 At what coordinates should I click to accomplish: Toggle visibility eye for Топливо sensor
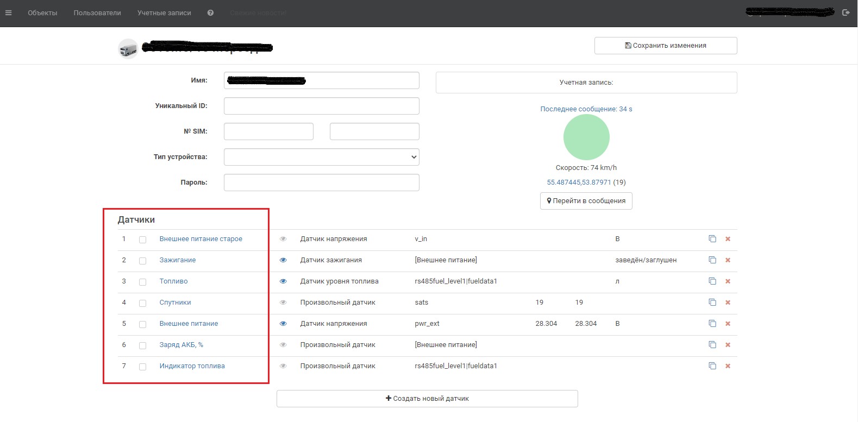click(x=283, y=281)
